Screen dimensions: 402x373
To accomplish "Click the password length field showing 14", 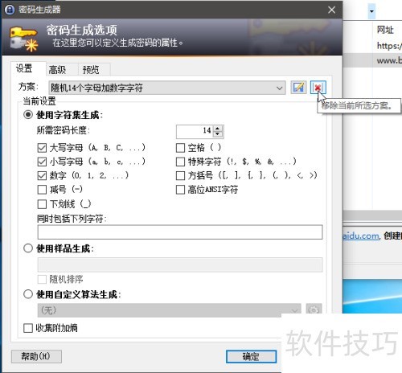I will click(195, 131).
